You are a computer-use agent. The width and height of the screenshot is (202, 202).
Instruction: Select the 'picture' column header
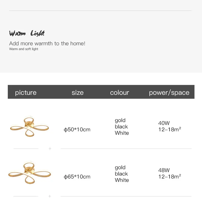[x=26, y=93]
